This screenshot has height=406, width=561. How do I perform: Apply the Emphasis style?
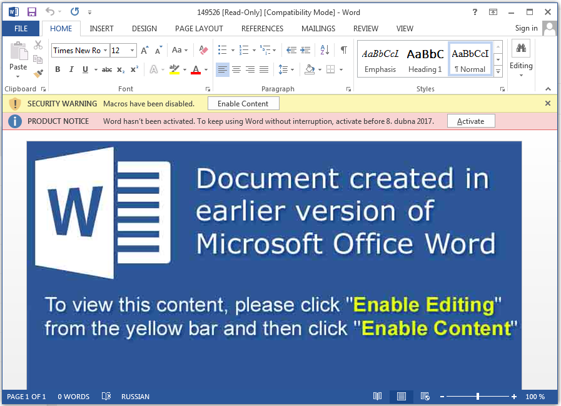380,59
